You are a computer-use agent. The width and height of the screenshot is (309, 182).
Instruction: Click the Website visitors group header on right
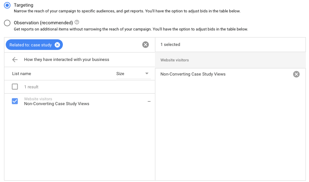click(x=174, y=60)
